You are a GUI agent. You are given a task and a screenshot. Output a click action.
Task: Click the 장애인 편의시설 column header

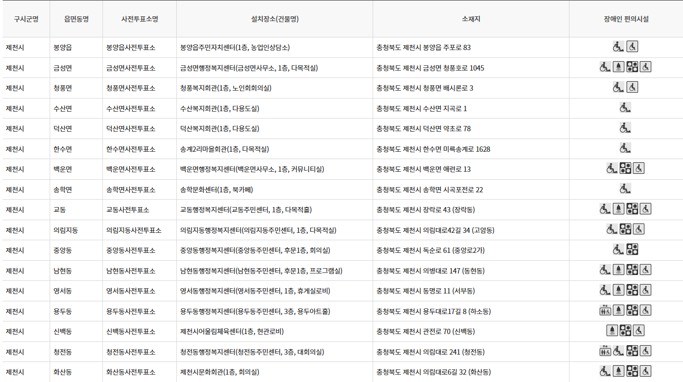[x=625, y=19]
